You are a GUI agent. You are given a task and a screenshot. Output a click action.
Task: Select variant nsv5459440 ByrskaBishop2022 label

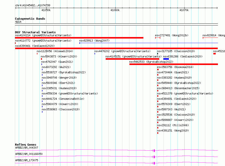[179, 83]
